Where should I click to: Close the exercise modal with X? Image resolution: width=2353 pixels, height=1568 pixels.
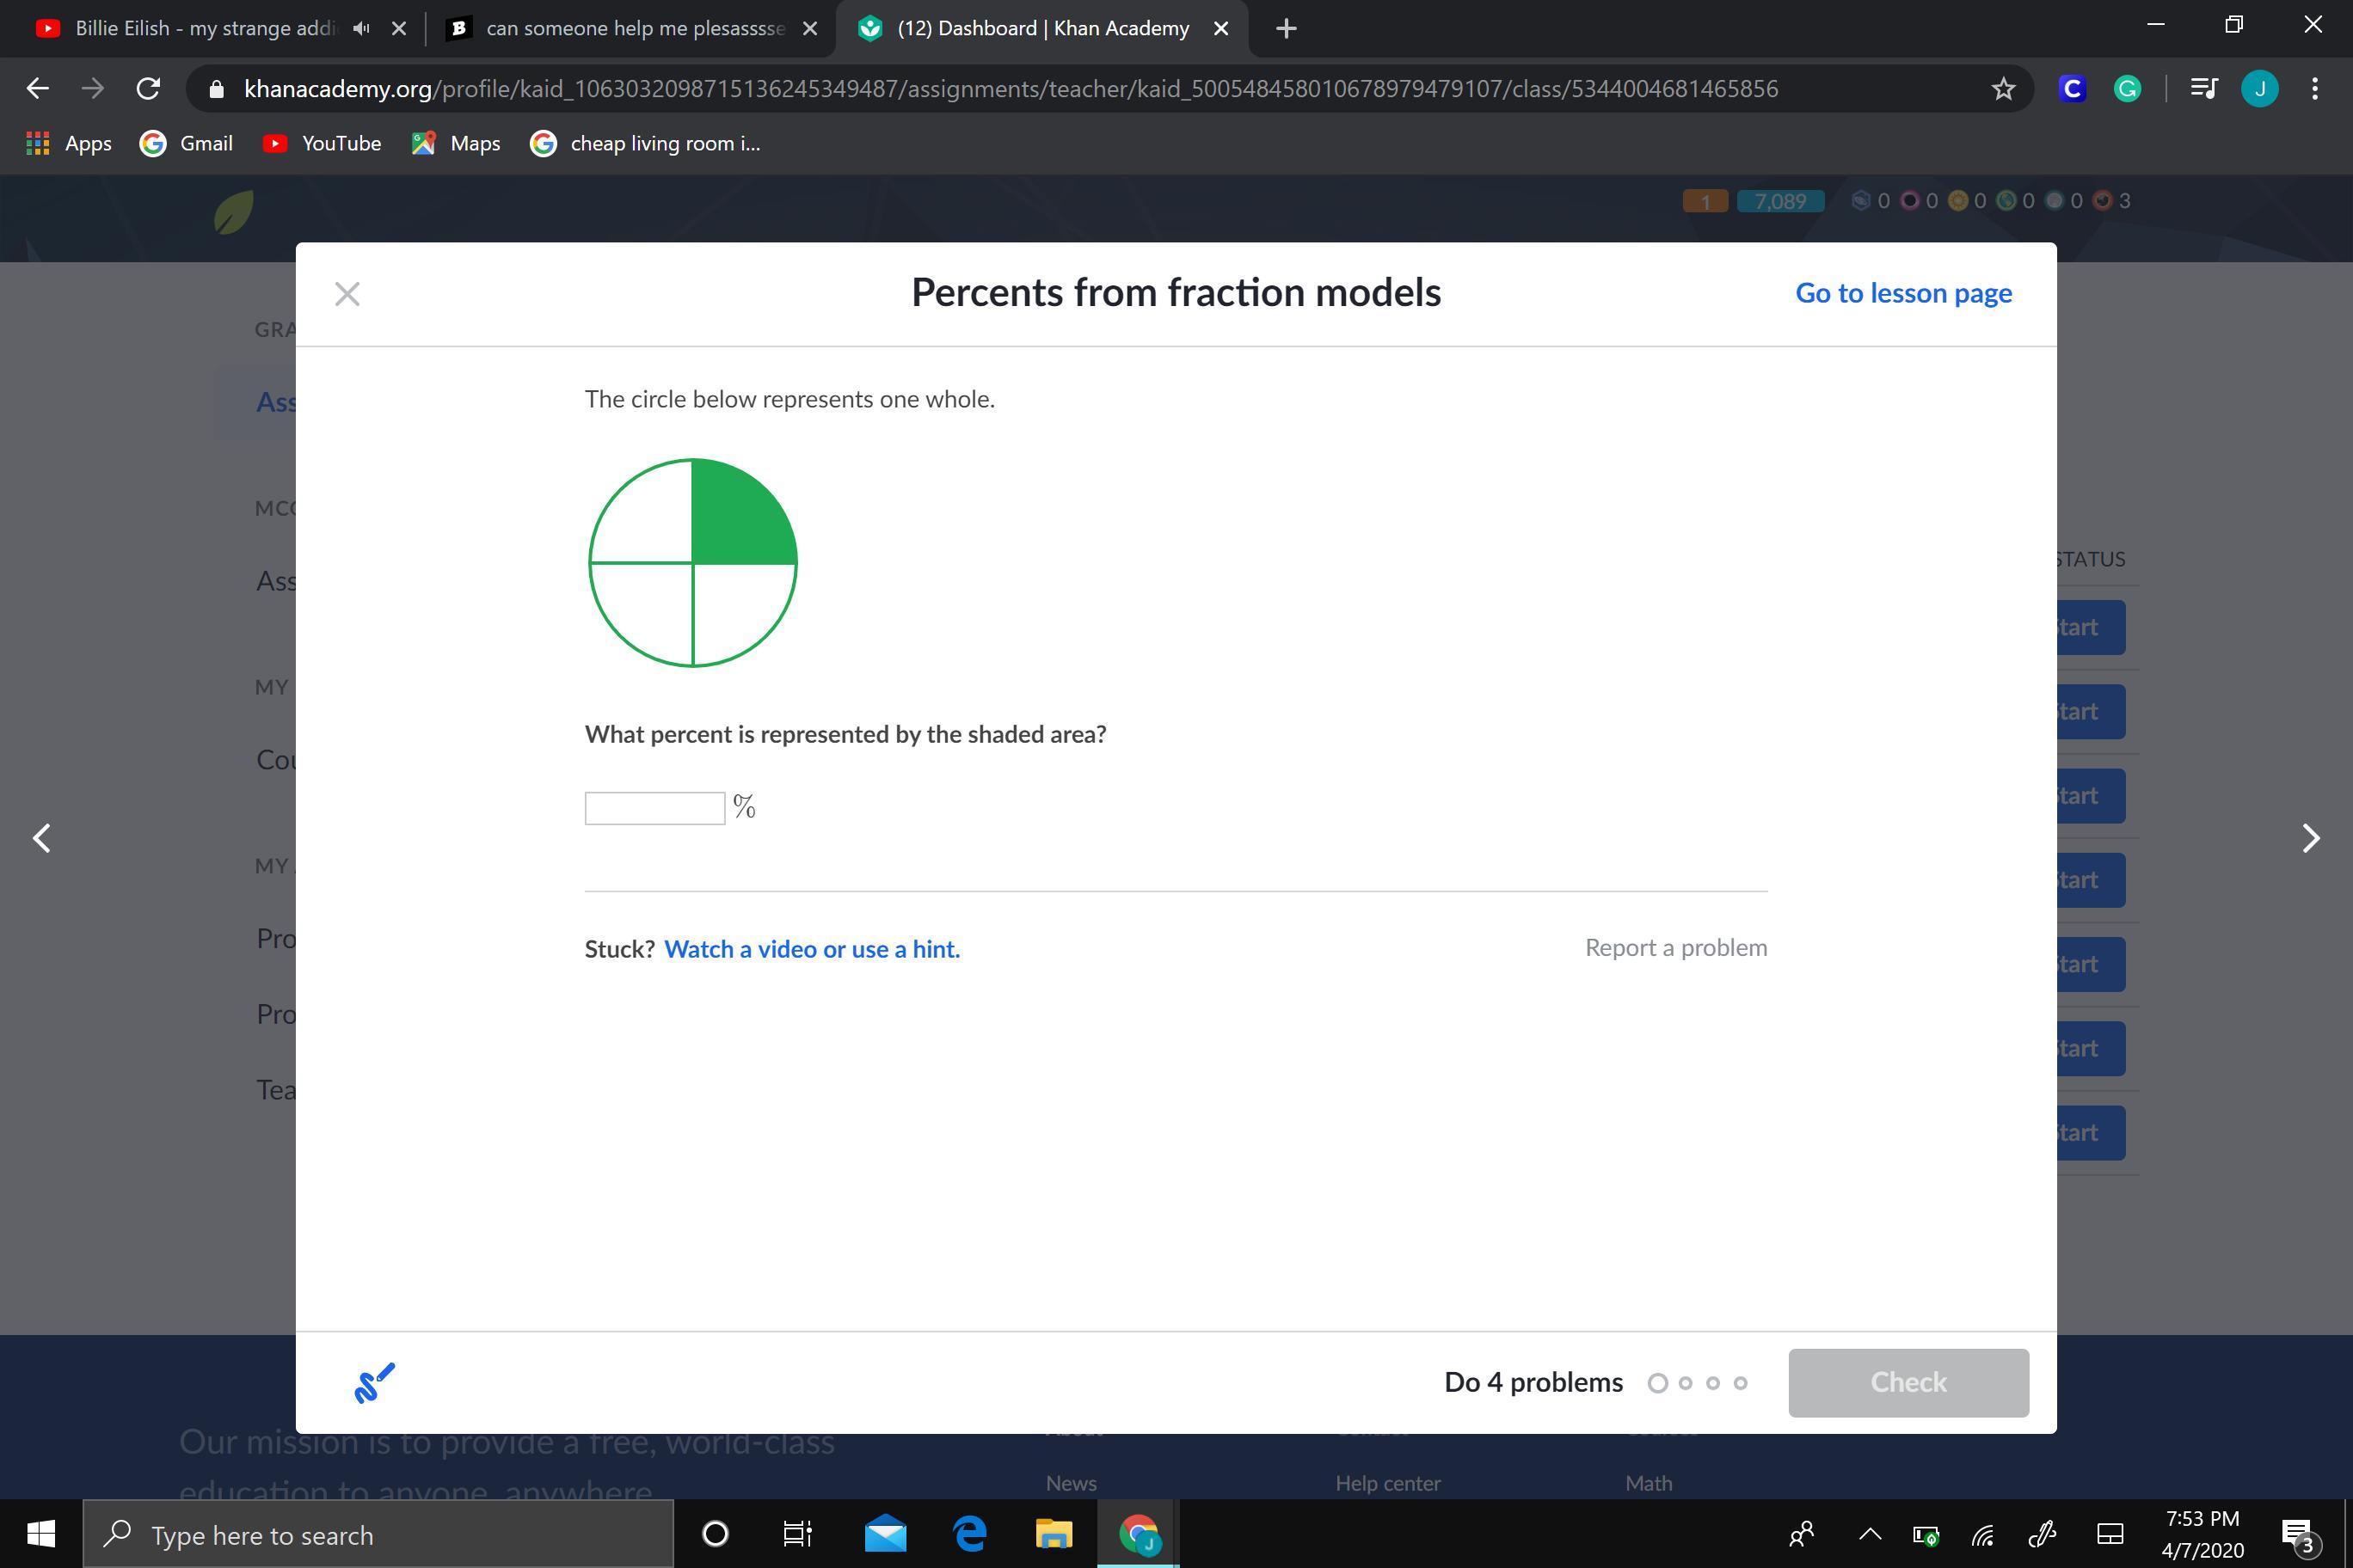347,294
